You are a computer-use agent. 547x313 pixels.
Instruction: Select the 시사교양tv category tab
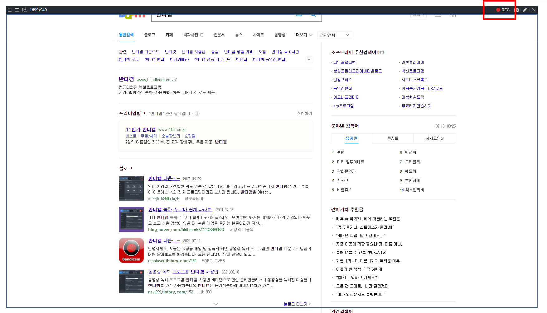click(x=434, y=138)
